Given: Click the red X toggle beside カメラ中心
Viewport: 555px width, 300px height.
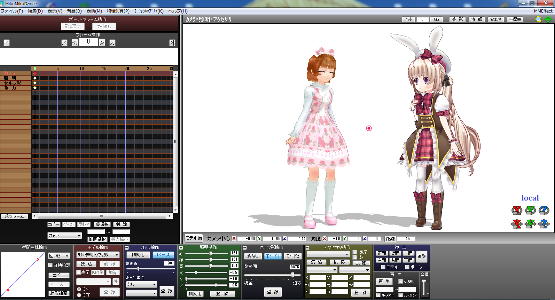Looking at the screenshot, I should (234, 239).
